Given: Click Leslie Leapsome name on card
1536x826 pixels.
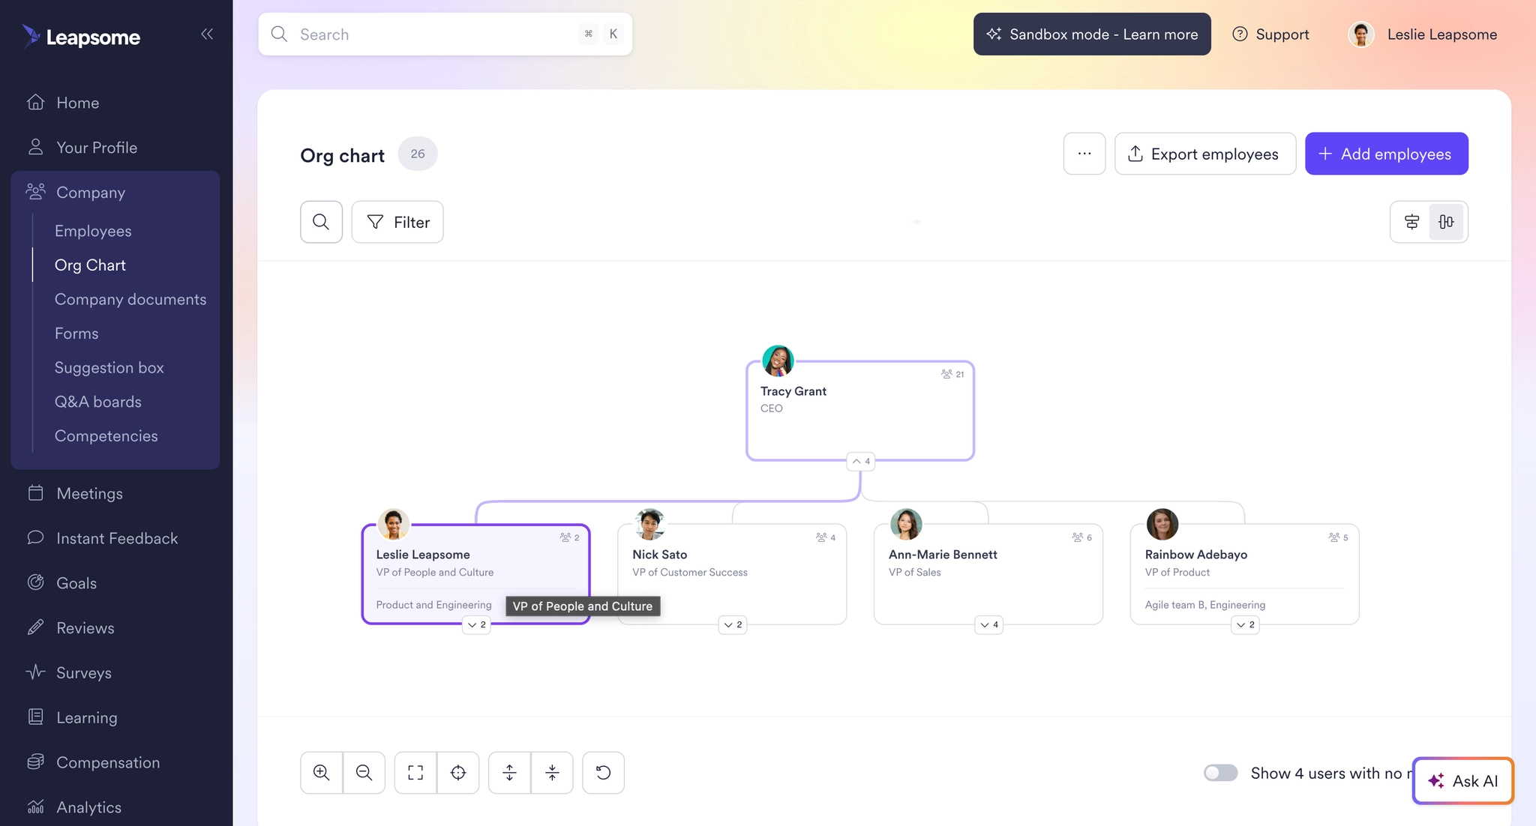Looking at the screenshot, I should point(423,555).
